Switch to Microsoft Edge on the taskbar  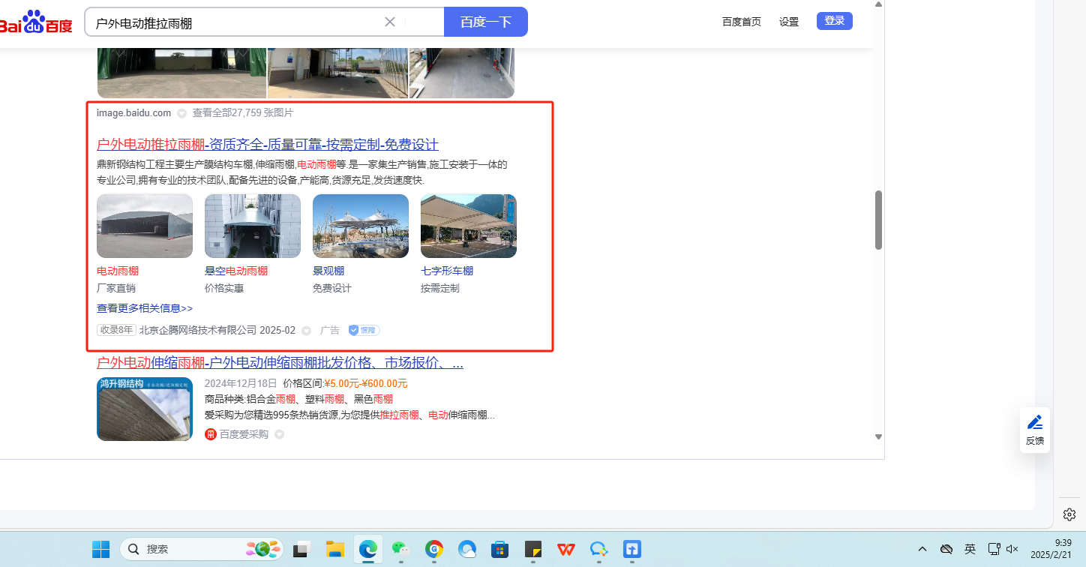click(x=367, y=550)
